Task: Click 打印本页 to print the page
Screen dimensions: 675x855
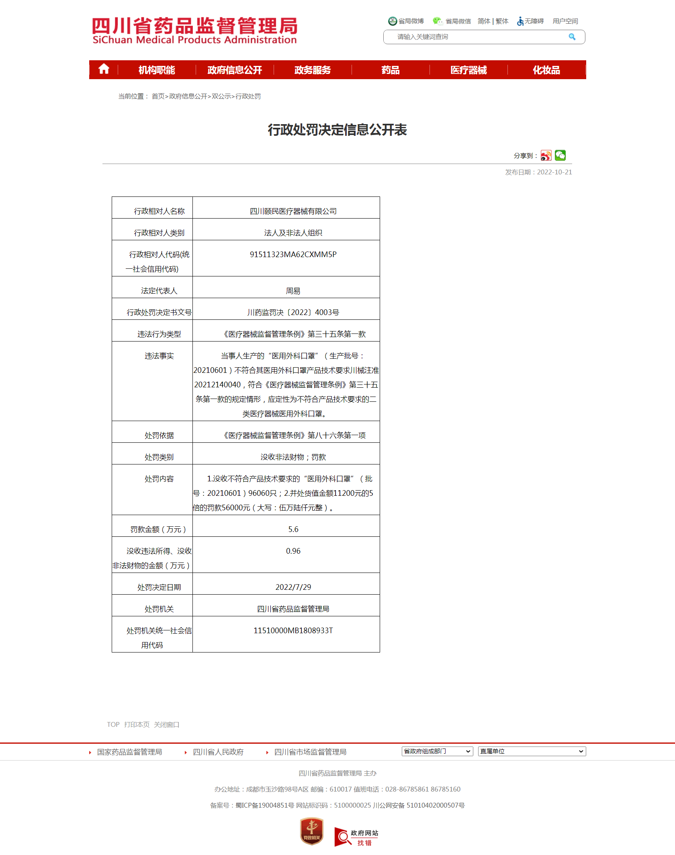Action: tap(137, 724)
